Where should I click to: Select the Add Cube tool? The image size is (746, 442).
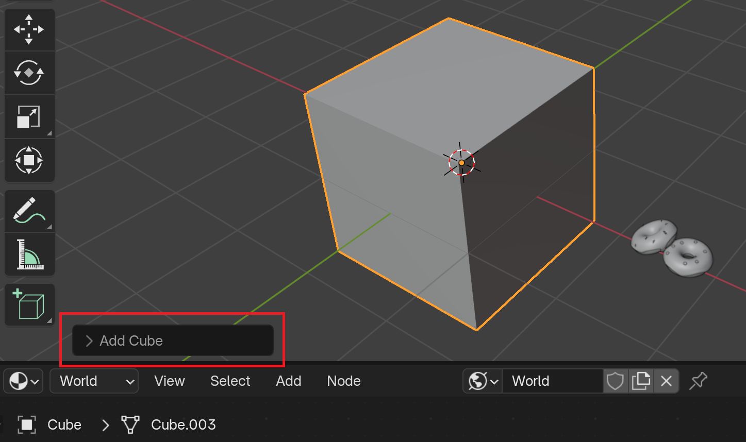pos(29,304)
